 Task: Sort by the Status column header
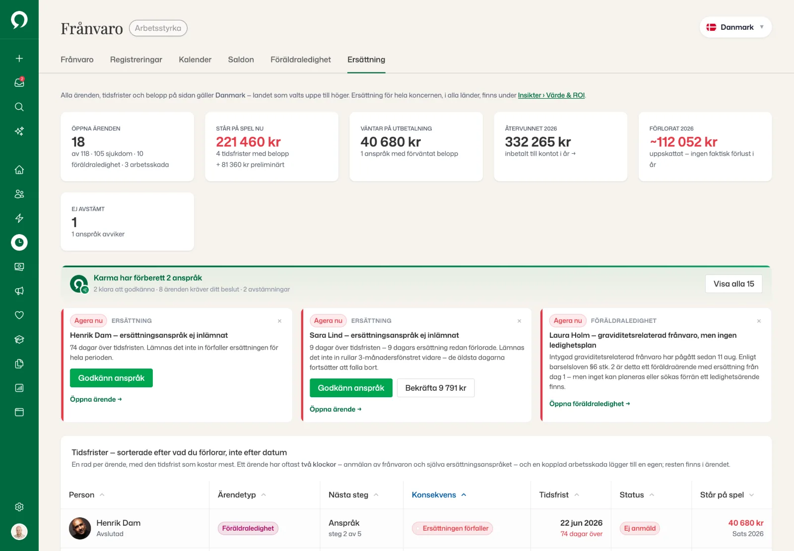tap(637, 495)
